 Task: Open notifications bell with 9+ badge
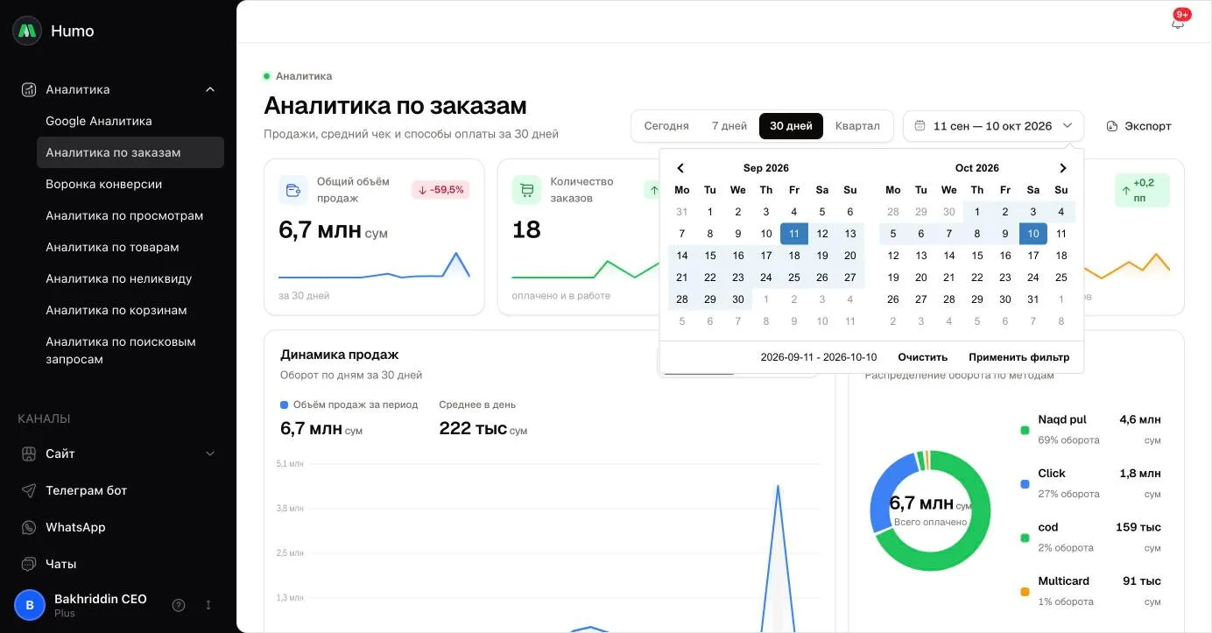1178,23
